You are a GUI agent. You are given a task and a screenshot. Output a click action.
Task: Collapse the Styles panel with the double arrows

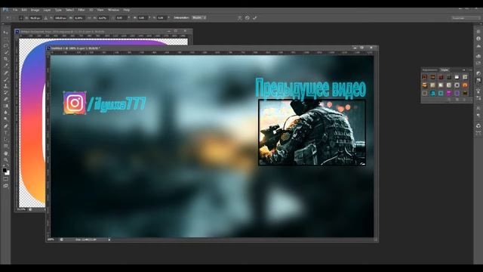click(x=464, y=70)
